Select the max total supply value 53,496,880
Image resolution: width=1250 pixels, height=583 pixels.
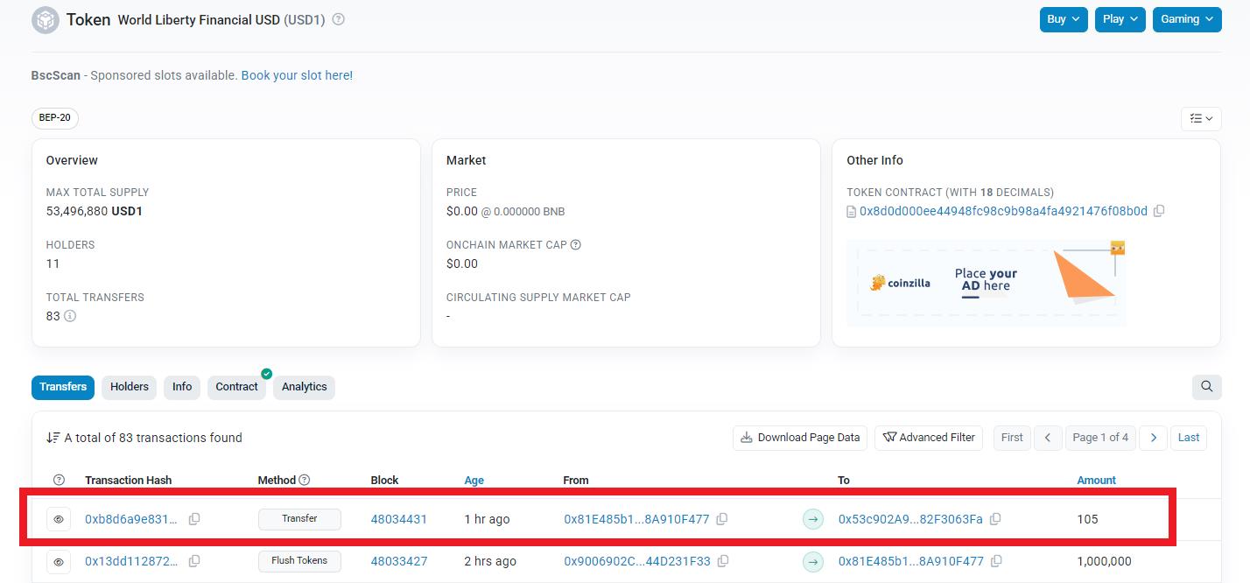(77, 211)
